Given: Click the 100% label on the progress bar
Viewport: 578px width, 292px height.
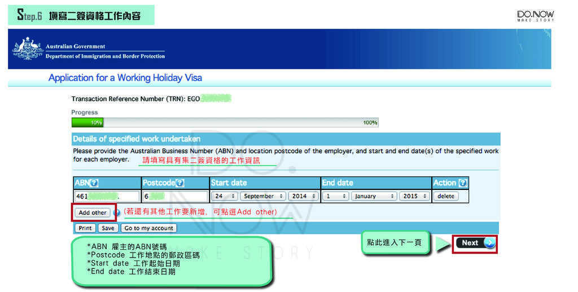Looking at the screenshot, I should coord(370,123).
